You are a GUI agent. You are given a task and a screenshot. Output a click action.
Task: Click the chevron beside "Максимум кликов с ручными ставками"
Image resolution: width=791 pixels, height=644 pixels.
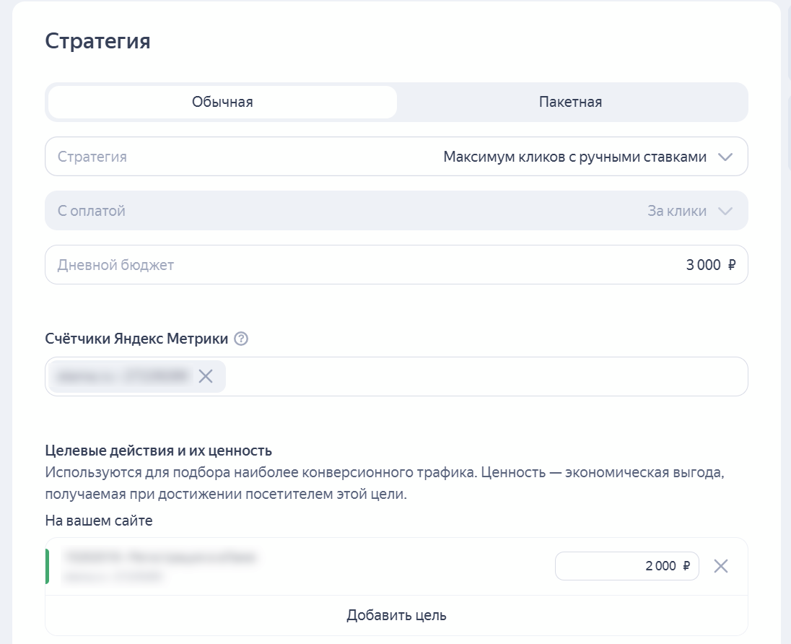pos(726,156)
